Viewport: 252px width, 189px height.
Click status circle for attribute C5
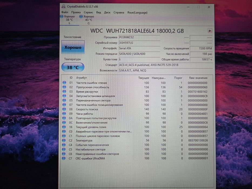(x=64, y=149)
